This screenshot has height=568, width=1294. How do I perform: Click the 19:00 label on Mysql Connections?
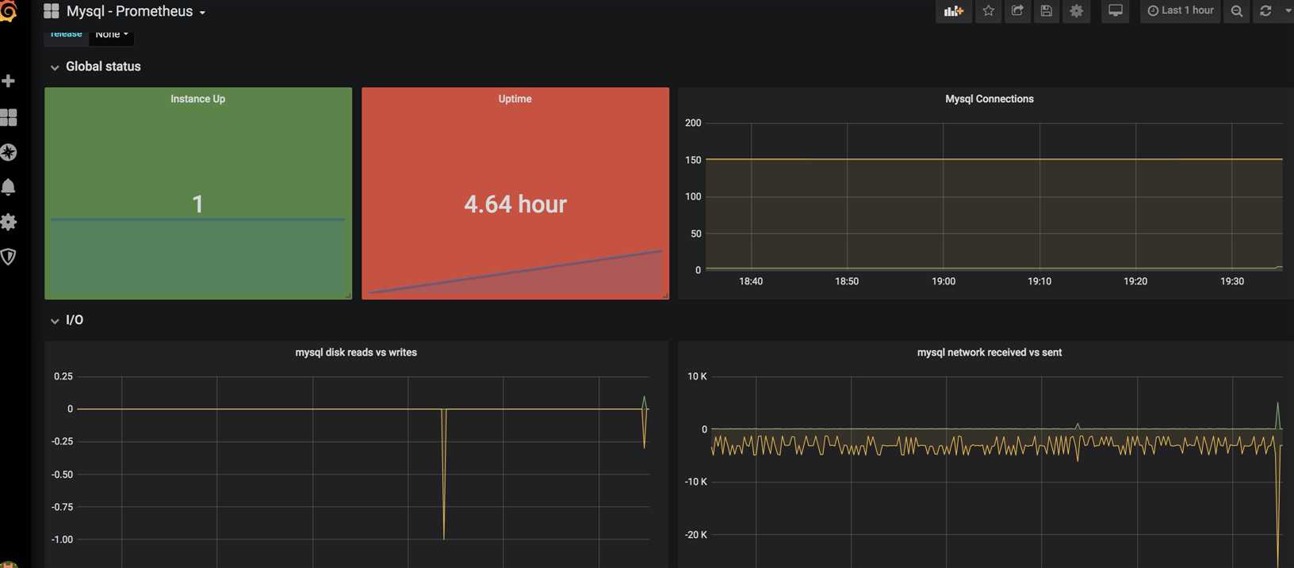(x=943, y=281)
